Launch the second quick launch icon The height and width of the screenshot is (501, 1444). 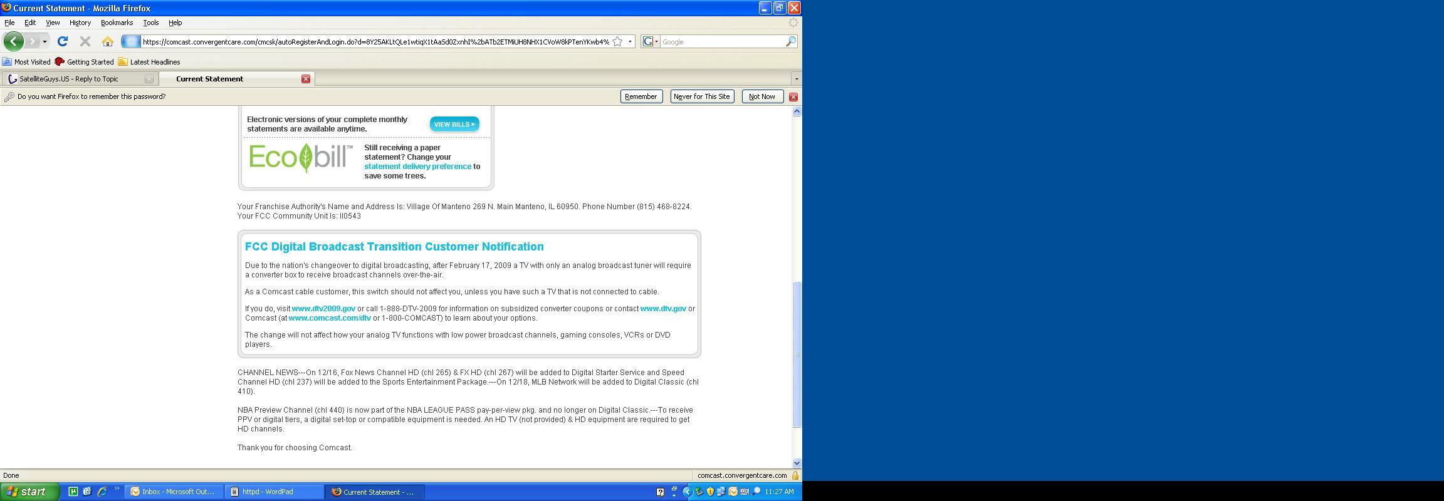tap(87, 492)
